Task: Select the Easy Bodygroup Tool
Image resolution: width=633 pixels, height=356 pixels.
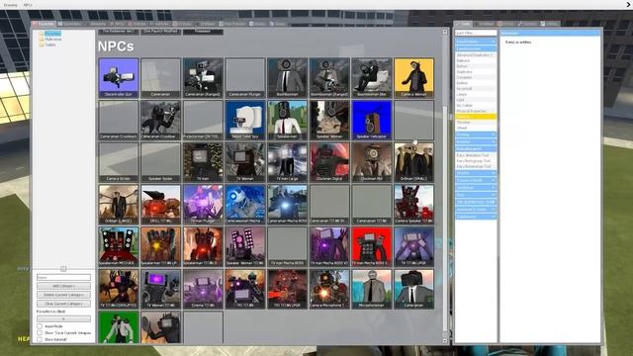Action: point(476,161)
